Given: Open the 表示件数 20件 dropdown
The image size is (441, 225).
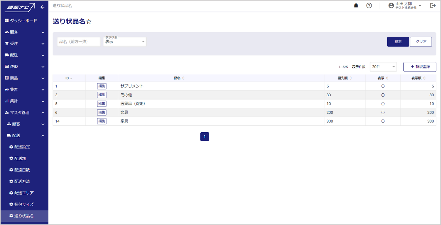Looking at the screenshot, I should click(x=383, y=67).
